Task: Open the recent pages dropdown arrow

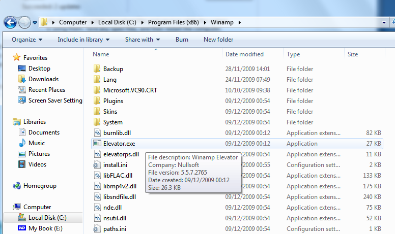Action: point(35,23)
